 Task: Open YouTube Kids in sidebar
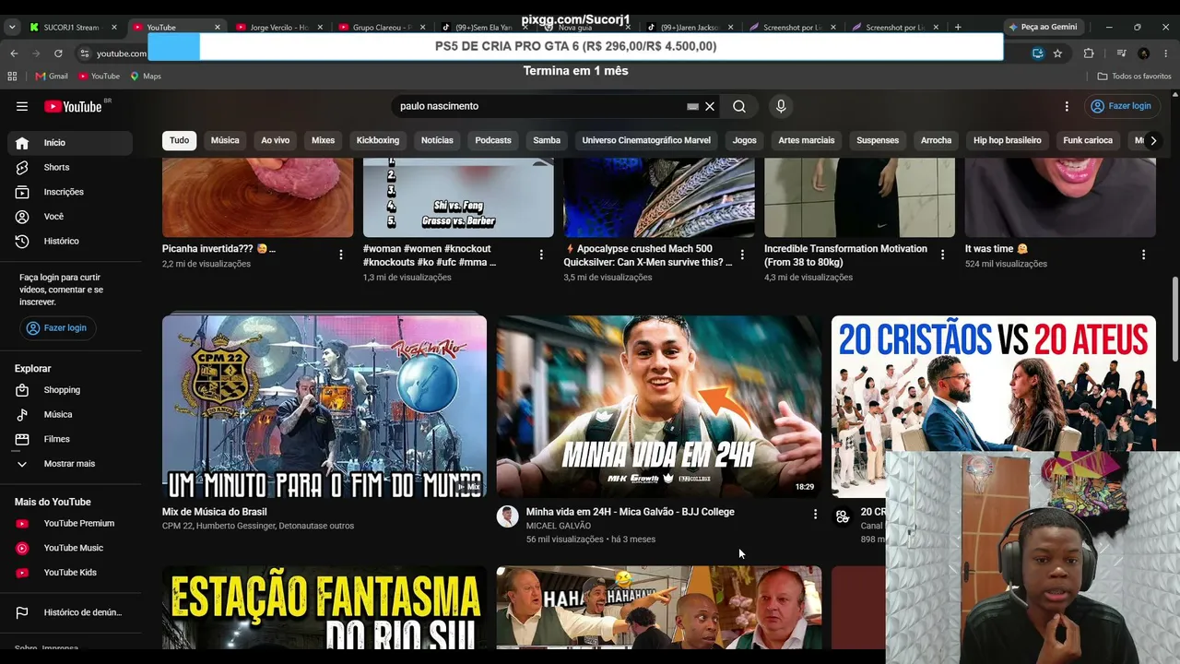click(x=70, y=573)
